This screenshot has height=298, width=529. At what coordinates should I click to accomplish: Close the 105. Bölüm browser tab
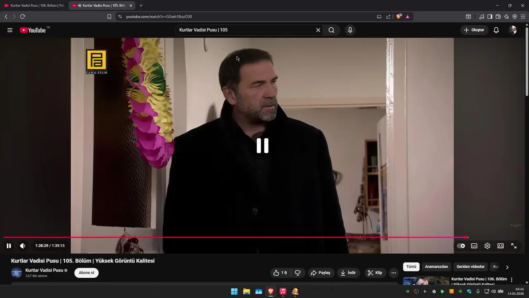point(131,6)
